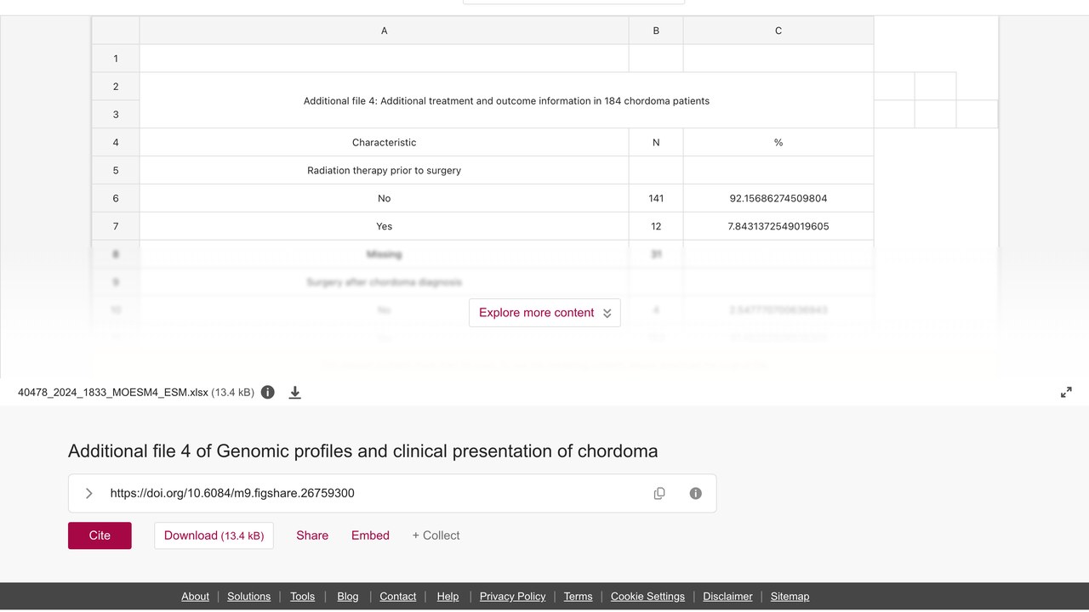
Task: Click the DOI URL text
Action: tap(232, 493)
